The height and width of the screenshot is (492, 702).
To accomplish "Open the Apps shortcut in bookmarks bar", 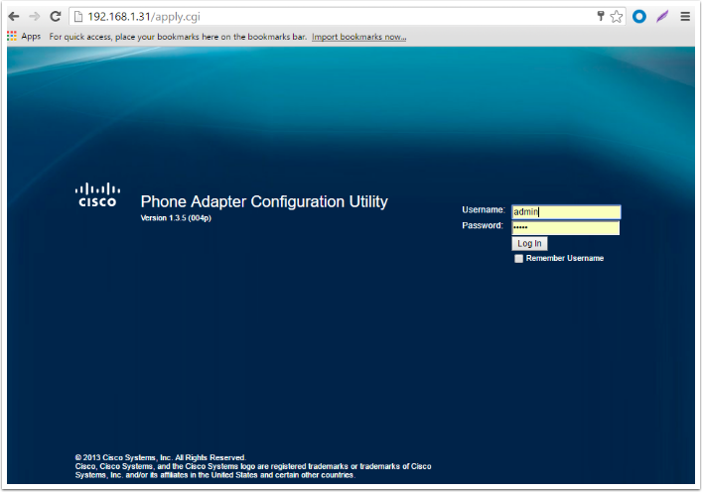I will [24, 37].
